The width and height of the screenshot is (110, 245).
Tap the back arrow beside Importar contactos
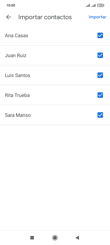9,17
